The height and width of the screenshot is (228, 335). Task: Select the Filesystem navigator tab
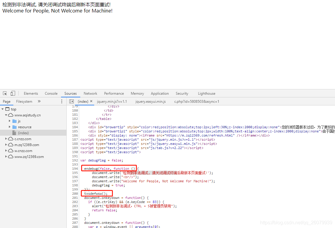(x=24, y=102)
